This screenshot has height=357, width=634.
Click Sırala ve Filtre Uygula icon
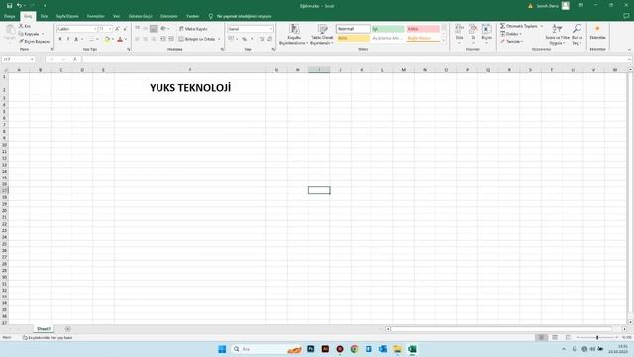click(x=557, y=29)
